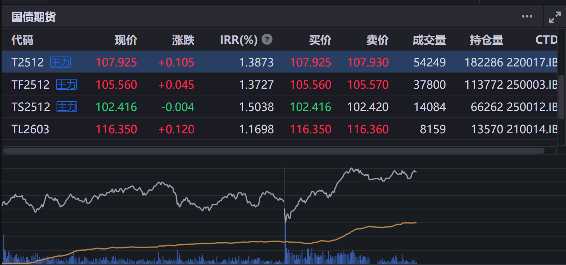The image size is (566, 265).
Task: Click TS2512 ask price 102.420
Action: (368, 107)
